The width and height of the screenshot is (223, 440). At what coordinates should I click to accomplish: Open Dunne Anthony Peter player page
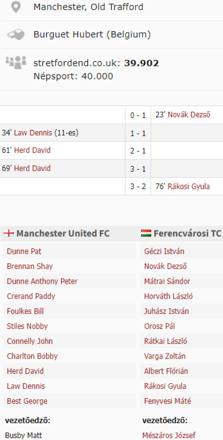tap(42, 281)
